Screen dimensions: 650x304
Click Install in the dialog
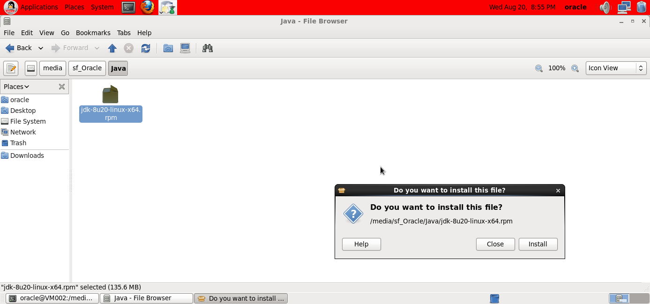pos(538,244)
